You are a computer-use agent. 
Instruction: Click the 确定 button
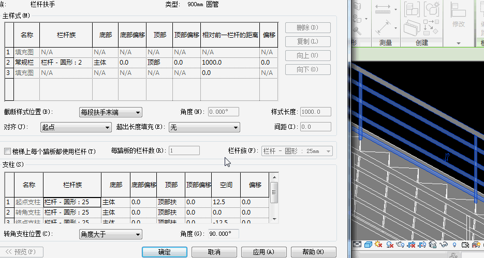click(x=165, y=252)
